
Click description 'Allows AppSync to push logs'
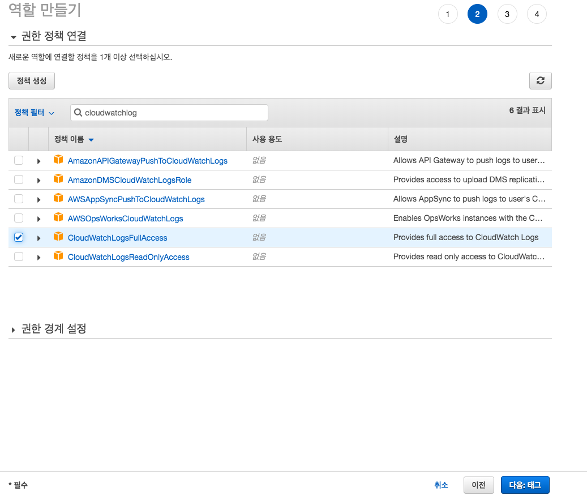click(x=469, y=199)
